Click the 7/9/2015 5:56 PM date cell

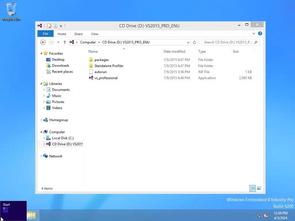pos(177,72)
